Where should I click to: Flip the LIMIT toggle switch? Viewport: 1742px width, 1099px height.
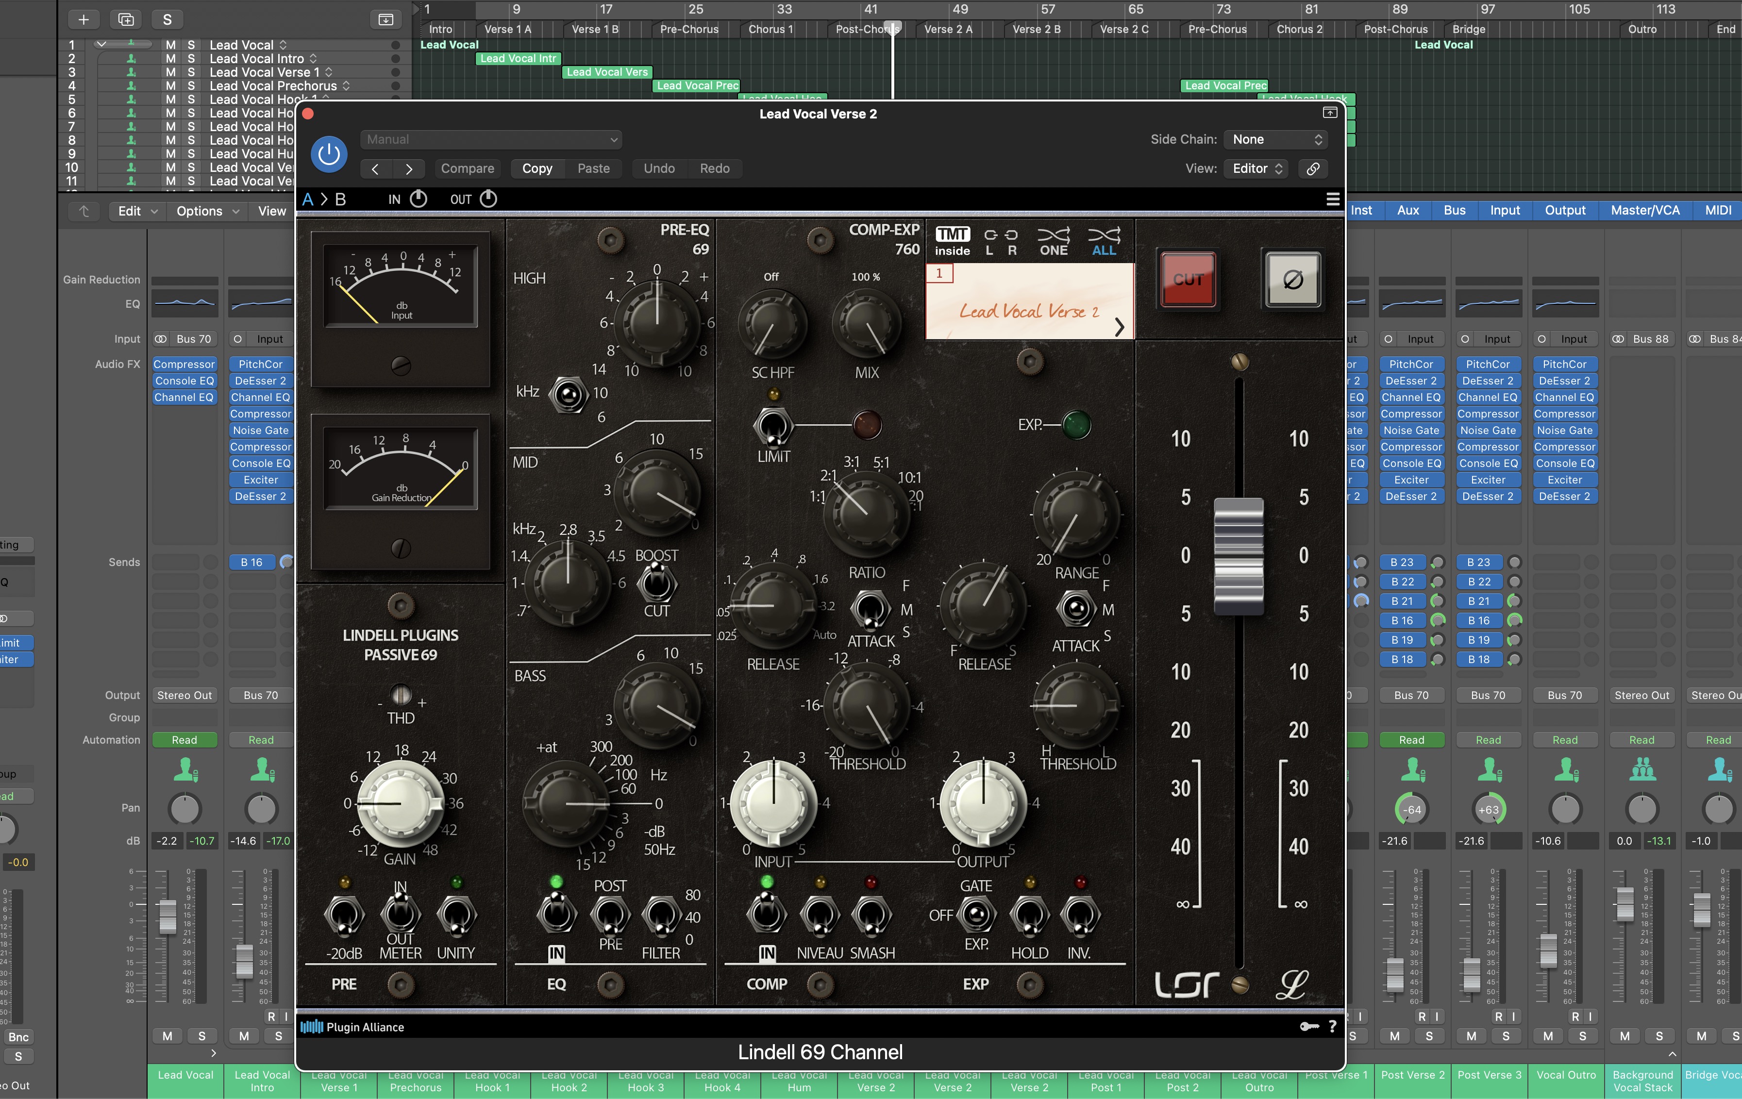(772, 426)
